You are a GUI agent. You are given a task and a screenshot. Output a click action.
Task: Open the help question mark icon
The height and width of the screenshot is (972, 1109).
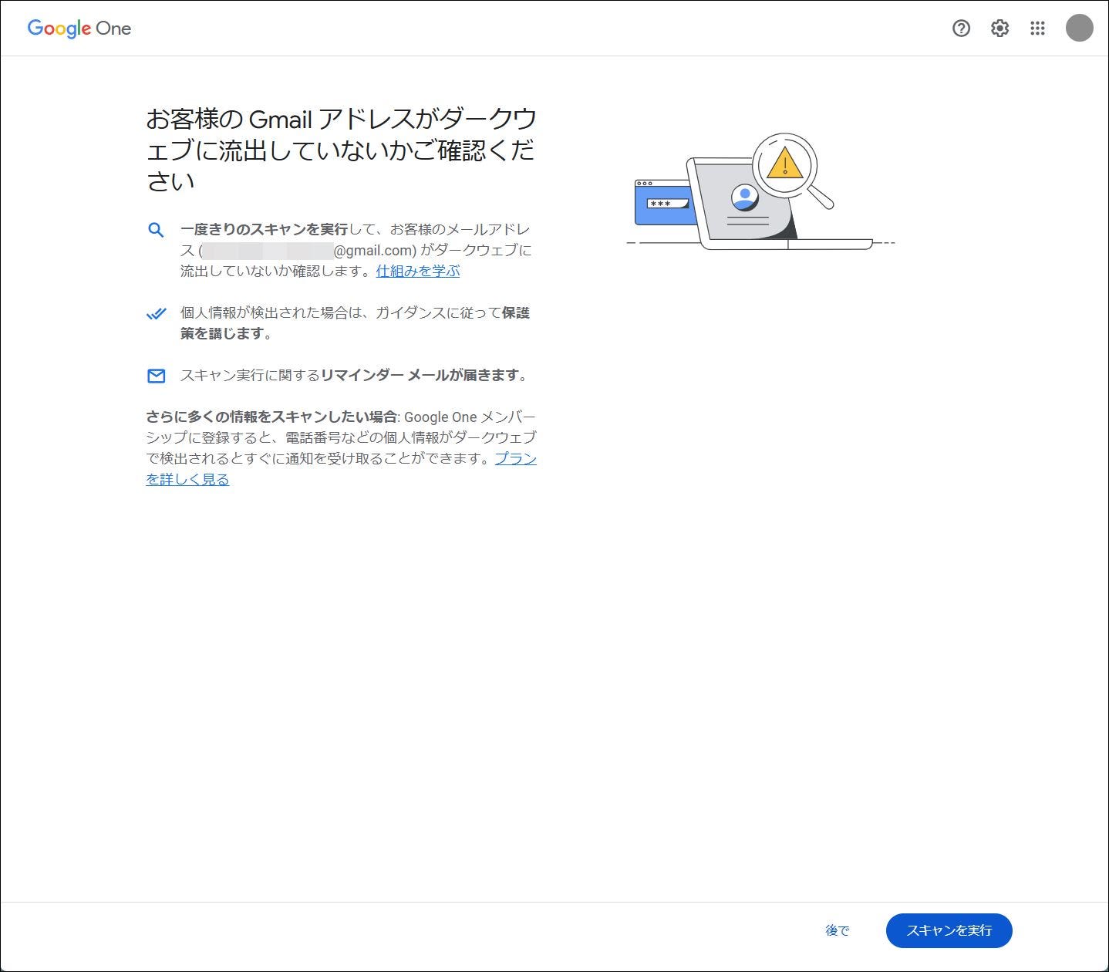(x=961, y=29)
